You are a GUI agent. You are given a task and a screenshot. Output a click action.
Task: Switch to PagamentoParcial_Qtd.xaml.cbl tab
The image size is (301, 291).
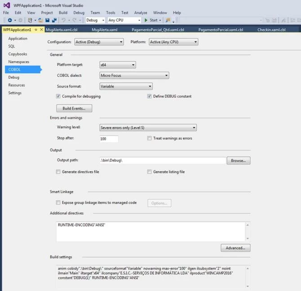point(158,30)
